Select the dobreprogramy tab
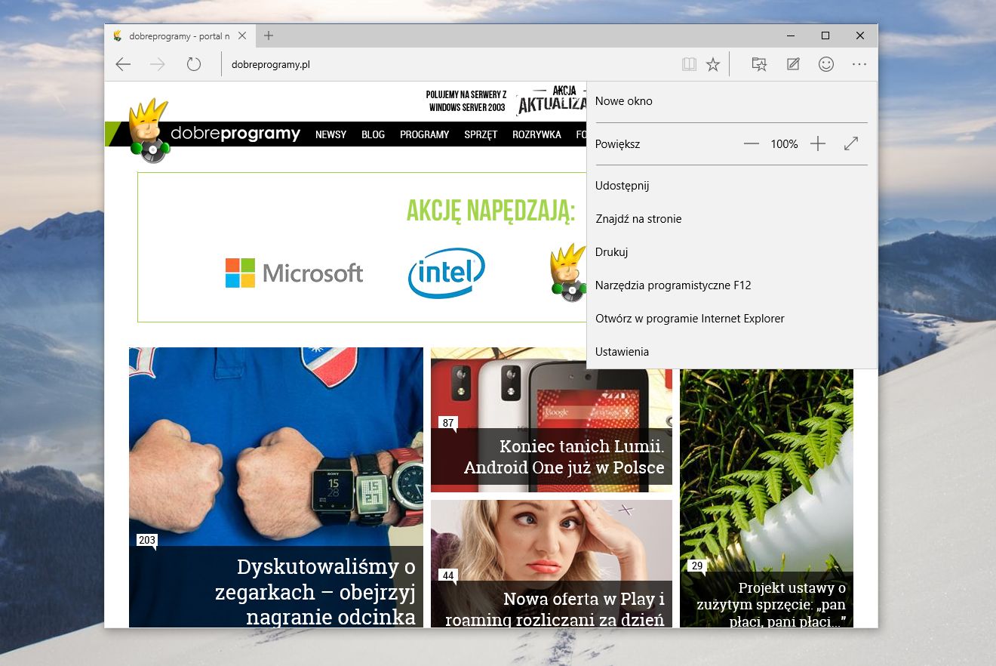Viewport: 996px width, 666px height. (179, 35)
